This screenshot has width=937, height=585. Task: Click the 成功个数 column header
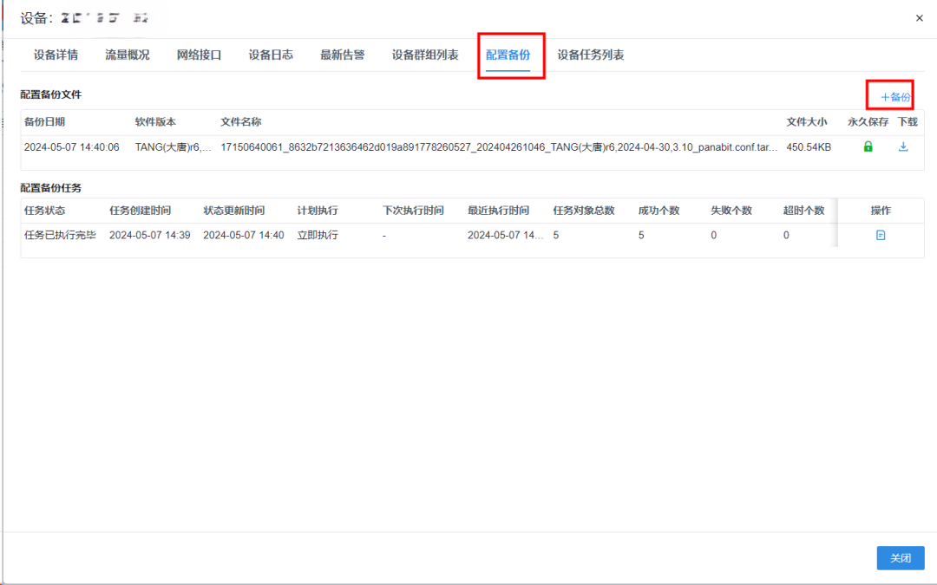tap(659, 211)
